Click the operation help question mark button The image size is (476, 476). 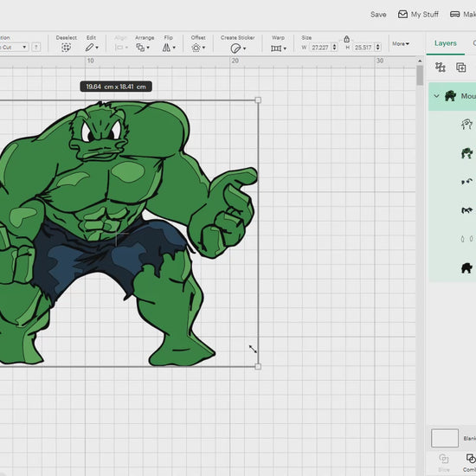pos(36,47)
